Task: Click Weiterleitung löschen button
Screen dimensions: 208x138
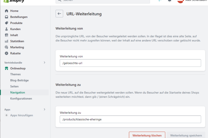Action: [147, 135]
